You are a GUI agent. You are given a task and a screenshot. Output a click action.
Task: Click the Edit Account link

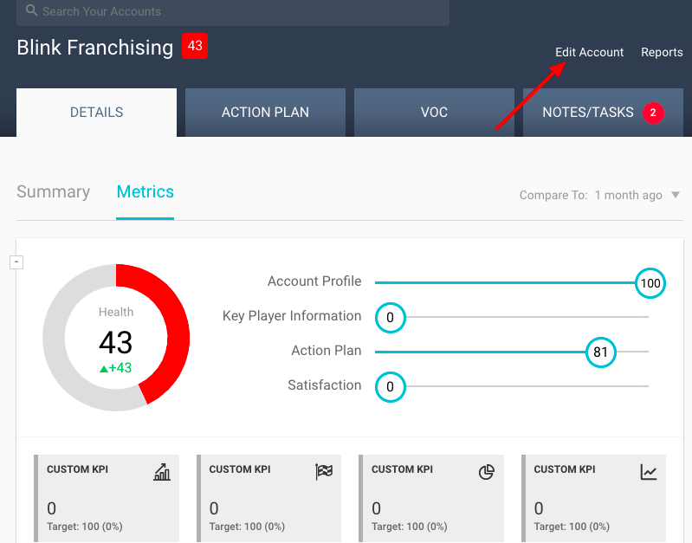[x=589, y=52]
